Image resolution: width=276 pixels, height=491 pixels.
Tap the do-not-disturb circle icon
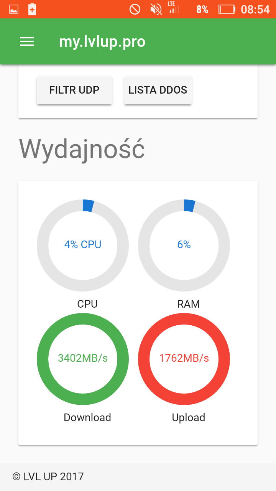click(135, 9)
